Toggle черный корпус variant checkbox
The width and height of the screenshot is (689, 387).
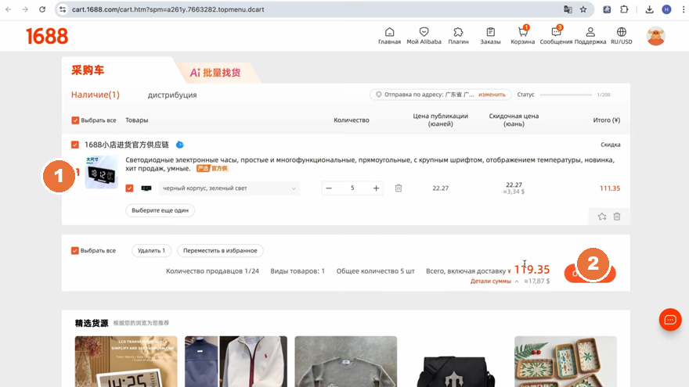[x=129, y=188]
